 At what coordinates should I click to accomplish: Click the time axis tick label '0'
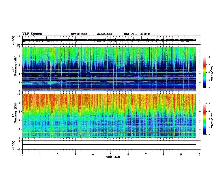point(22,154)
